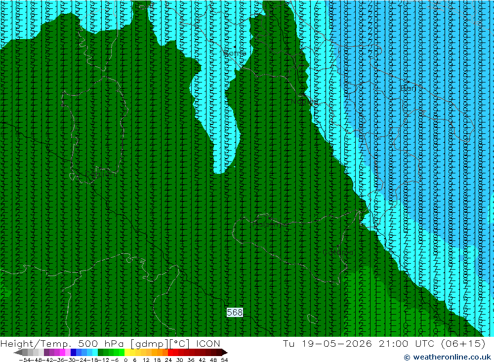Select the bright red swatch above 24
Viewport: 494px width, 362px height.
[x=170, y=352]
